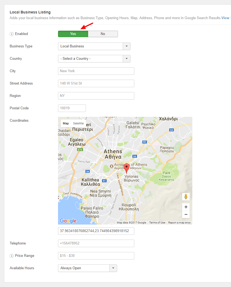Expand the Always Open arrow button
This screenshot has width=231, height=287.
pyautogui.click(x=113, y=268)
